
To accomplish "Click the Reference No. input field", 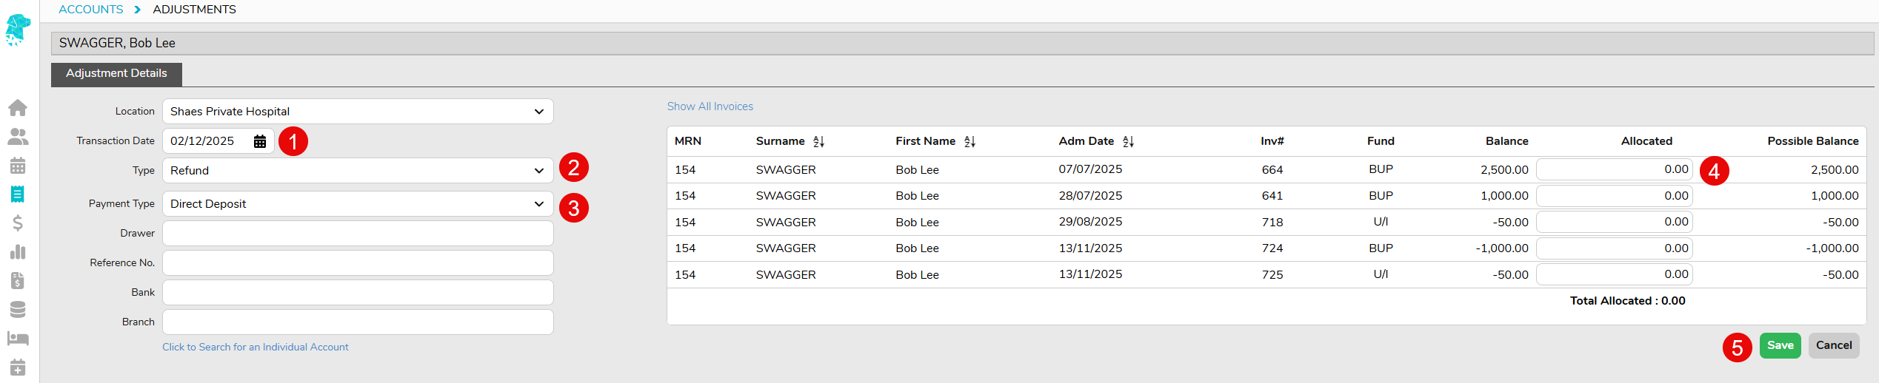I will point(358,263).
